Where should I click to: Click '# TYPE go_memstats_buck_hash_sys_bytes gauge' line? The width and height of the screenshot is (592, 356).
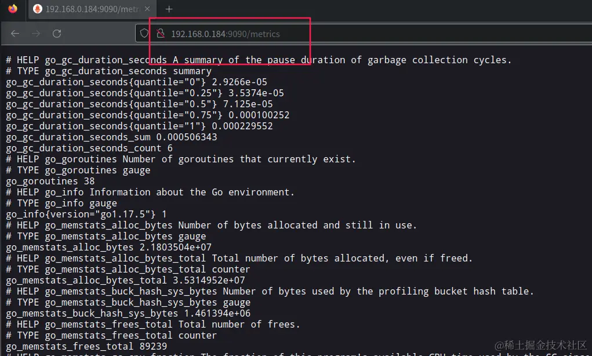point(128,303)
